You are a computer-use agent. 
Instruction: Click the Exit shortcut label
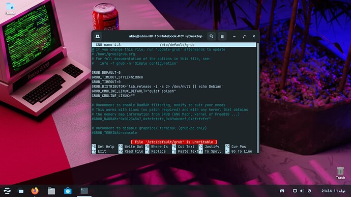coord(102,152)
